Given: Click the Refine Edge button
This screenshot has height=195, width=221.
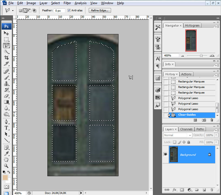Looking at the screenshot, I should [100, 11].
